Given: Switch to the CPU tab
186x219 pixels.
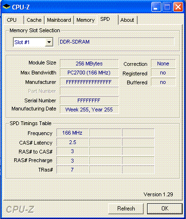Looking at the screenshot, I should click(x=14, y=20).
